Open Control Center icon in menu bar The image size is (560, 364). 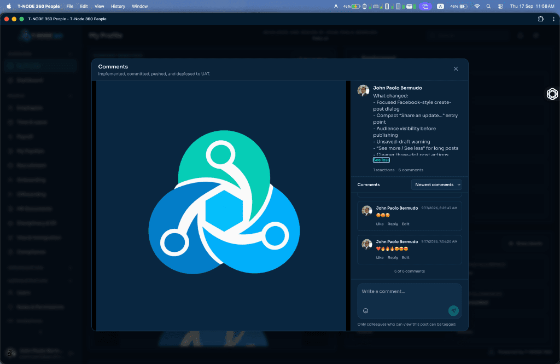pos(500,6)
